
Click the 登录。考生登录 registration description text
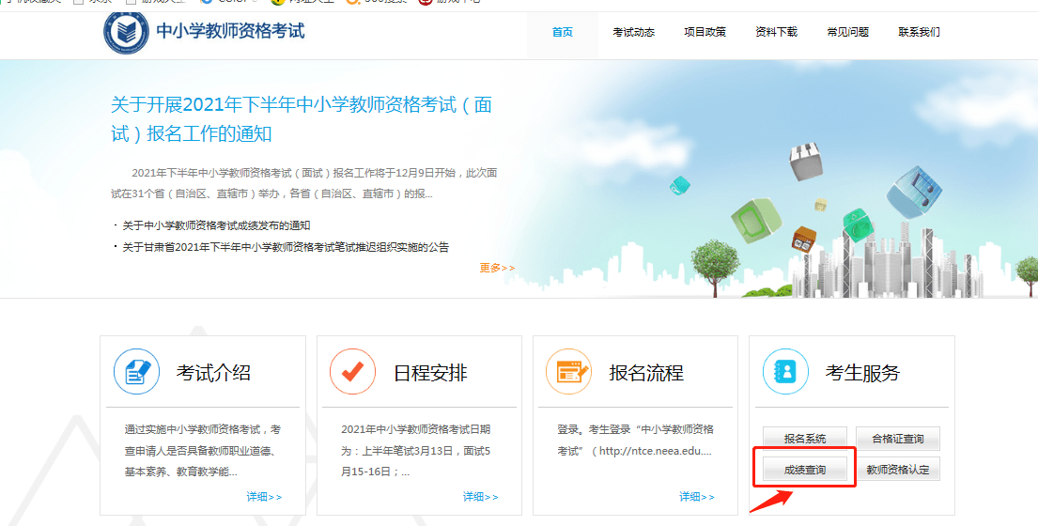(x=634, y=440)
